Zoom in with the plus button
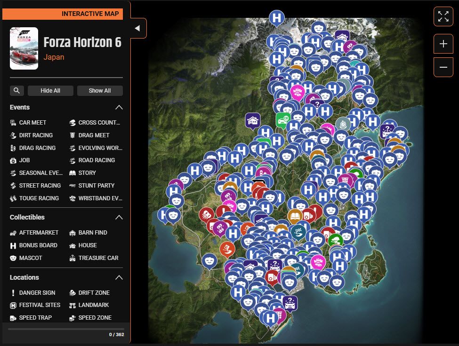The height and width of the screenshot is (346, 459). [443, 44]
